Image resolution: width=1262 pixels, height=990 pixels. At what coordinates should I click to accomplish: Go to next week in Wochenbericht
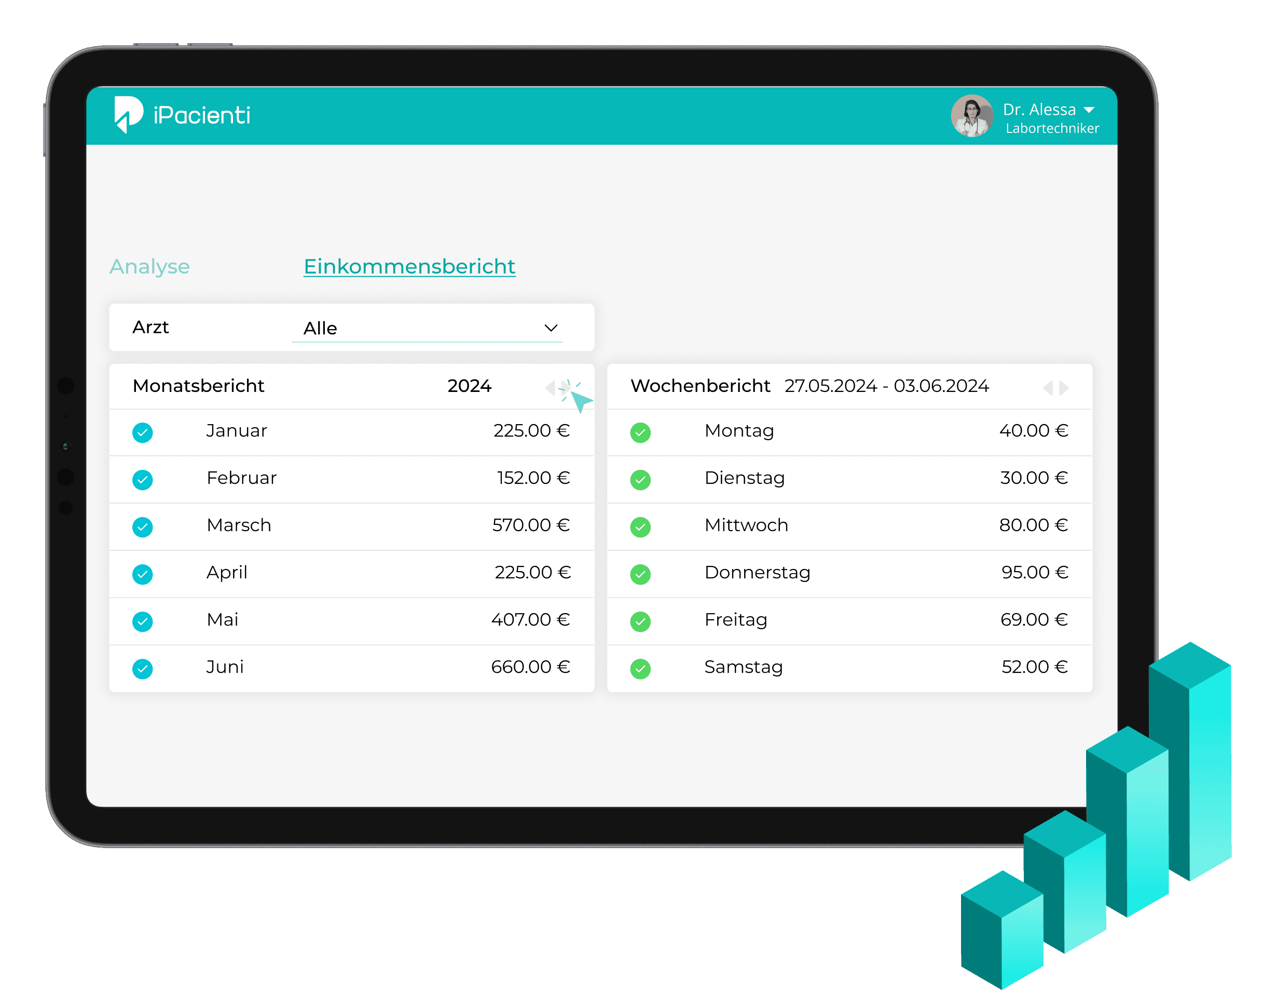click(x=1064, y=388)
